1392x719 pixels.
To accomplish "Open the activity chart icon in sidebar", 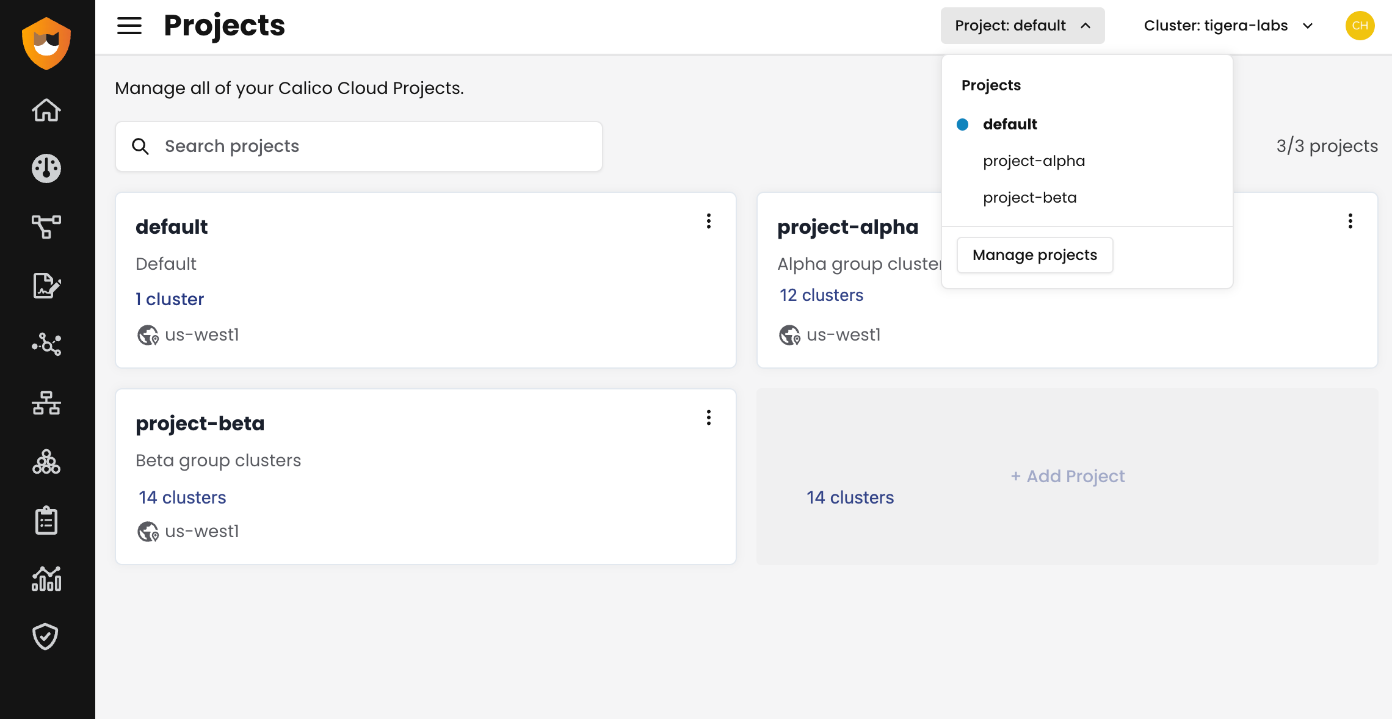I will (x=46, y=579).
